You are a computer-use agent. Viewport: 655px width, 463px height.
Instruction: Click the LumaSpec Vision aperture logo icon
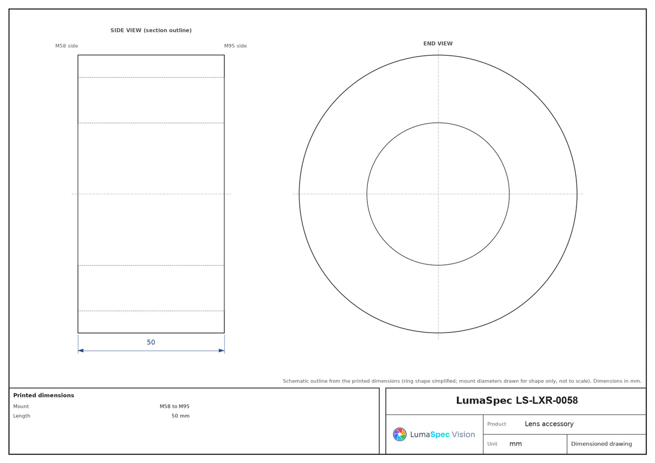400,434
